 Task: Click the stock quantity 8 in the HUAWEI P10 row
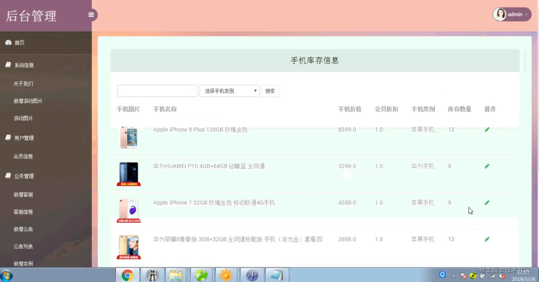coord(450,166)
